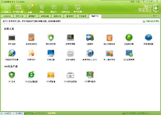Switch to the second sub-tab in the row

tap(20, 16)
